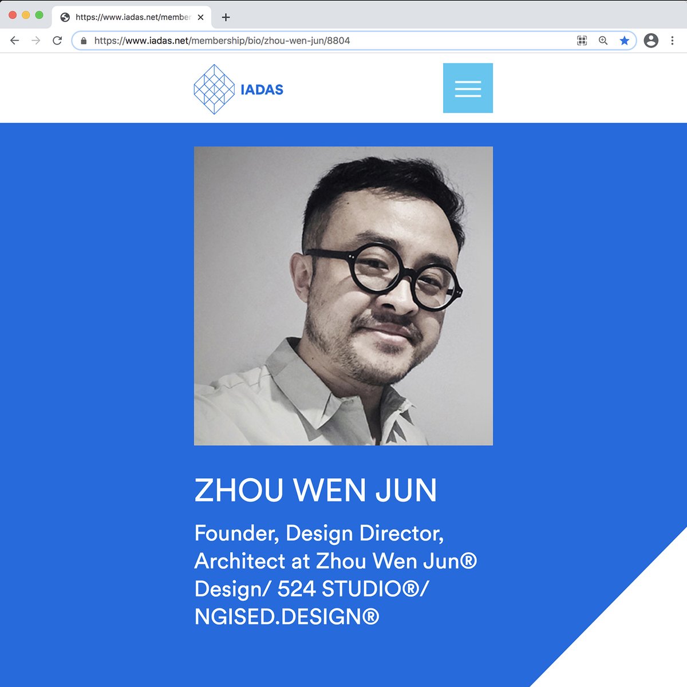Click Zhou Wen Jun's profile photo
The image size is (687, 687).
coord(343,296)
